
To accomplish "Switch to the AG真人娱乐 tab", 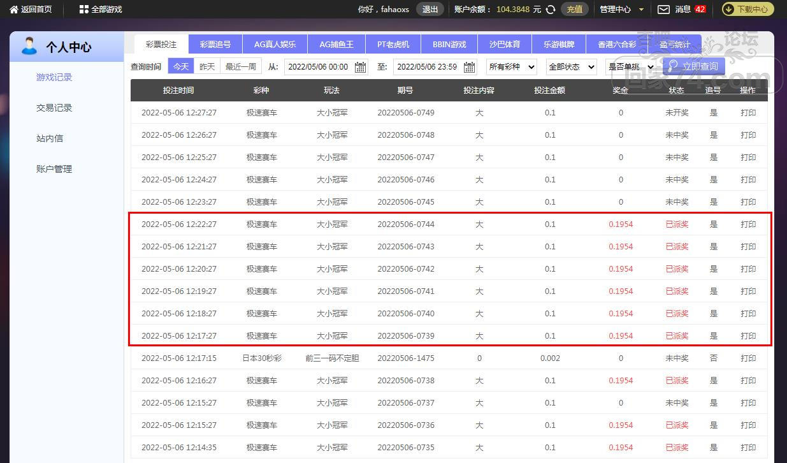I will point(275,45).
